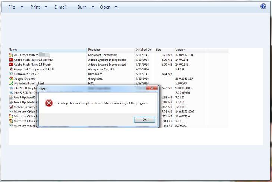Viewport: 272px width, 182px height.
Task: Click the Microsoft Corporation publisher cell
Action: click(103, 55)
